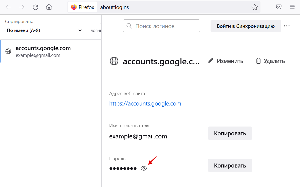
Task: Open the https://accounts.google.com link
Action: (145, 103)
